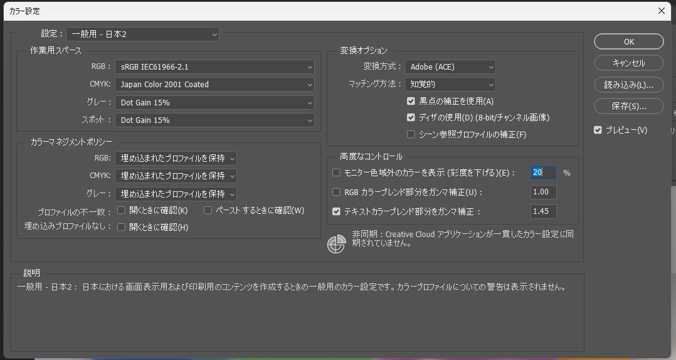Click the 保存(S)... button
Image resolution: width=676 pixels, height=360 pixels.
coord(628,106)
